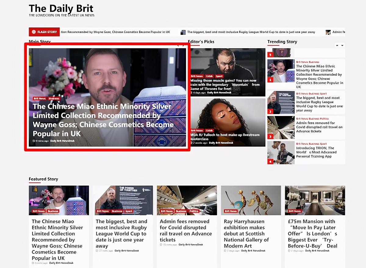Click the Trending Story down arrow

343,45
